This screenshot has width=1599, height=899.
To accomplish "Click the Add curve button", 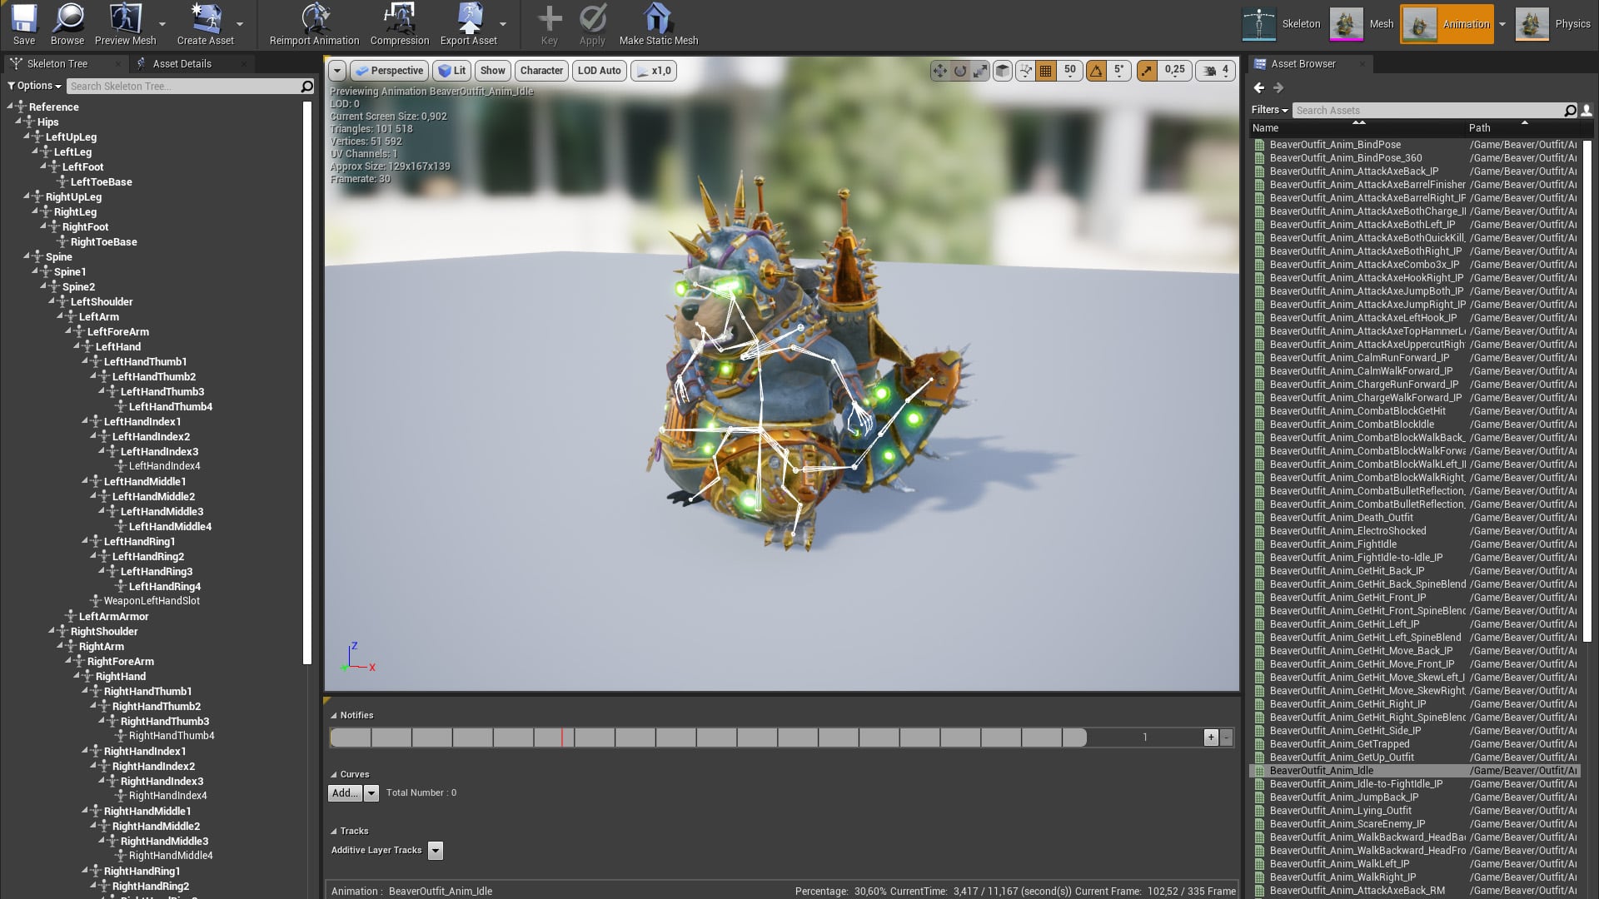I will pos(344,792).
